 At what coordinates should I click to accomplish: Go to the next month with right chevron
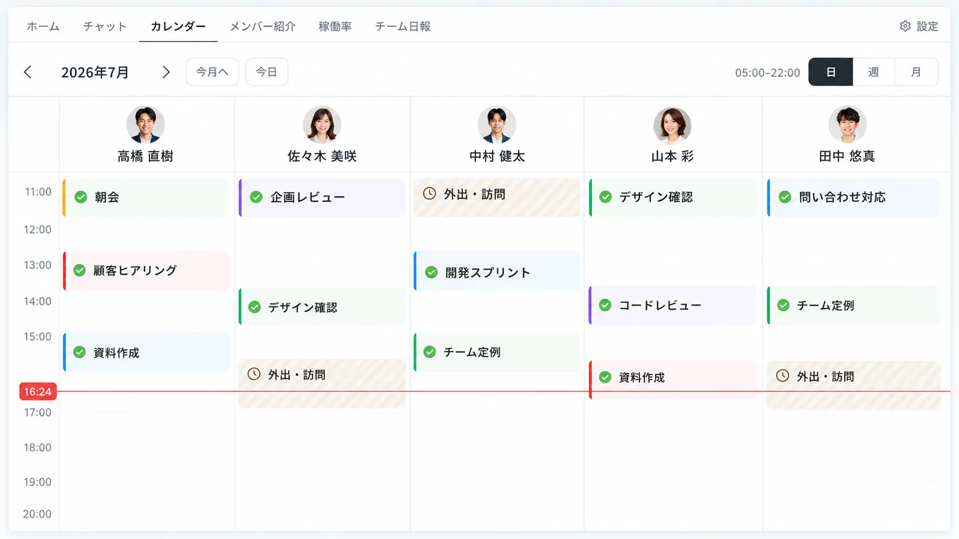(166, 72)
